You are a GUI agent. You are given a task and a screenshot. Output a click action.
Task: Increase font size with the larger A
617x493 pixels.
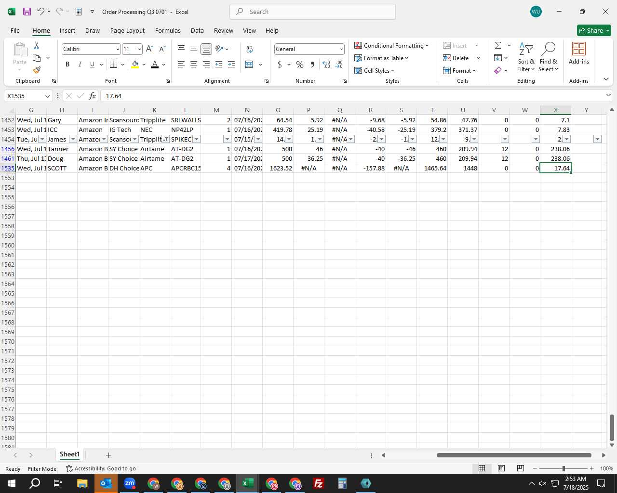pyautogui.click(x=149, y=49)
